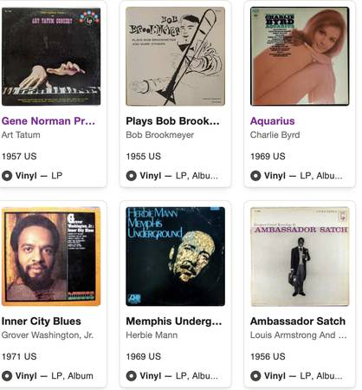
Task: Select the Inner City Blues title
Action: (x=42, y=321)
